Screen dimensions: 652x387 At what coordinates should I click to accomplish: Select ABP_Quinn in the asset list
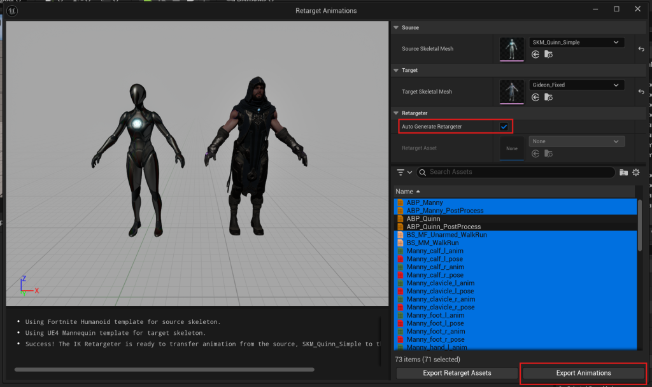pos(515,219)
